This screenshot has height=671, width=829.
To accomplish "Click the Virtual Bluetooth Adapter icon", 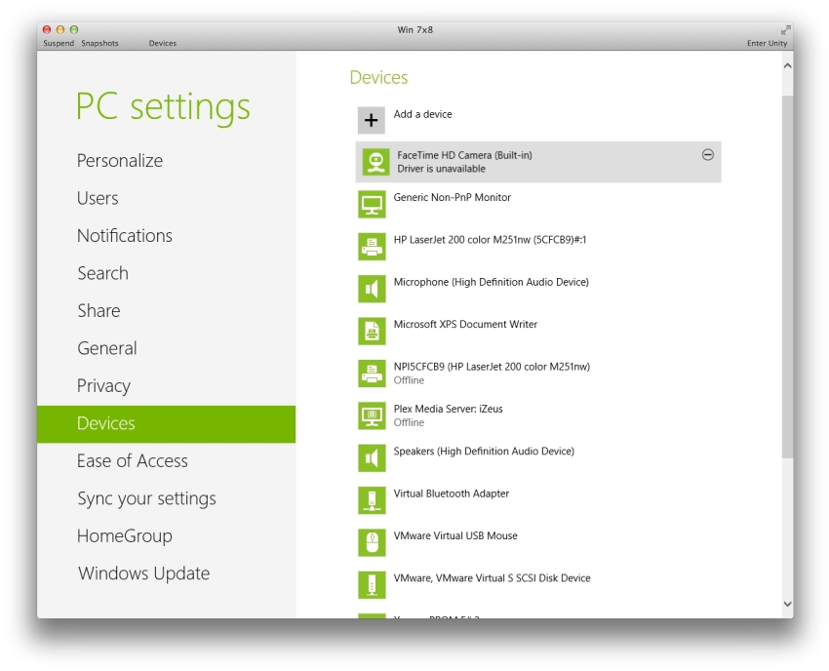I will click(x=372, y=500).
